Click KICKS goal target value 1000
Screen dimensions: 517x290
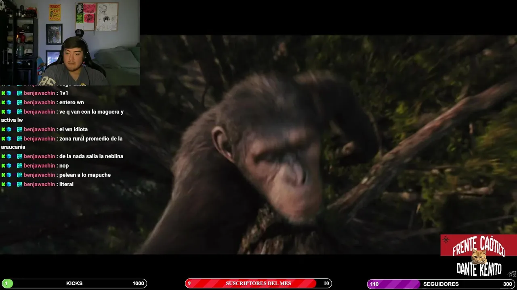(138, 284)
